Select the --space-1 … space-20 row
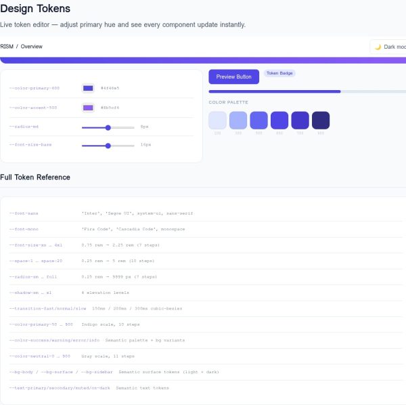This screenshot has width=406, height=405. tap(206, 261)
